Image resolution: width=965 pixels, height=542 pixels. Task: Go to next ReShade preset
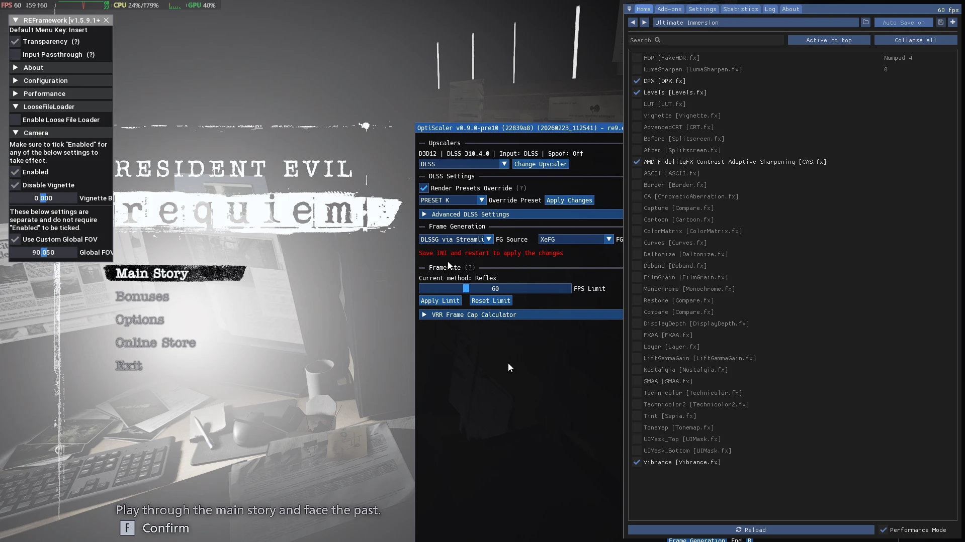coord(644,23)
